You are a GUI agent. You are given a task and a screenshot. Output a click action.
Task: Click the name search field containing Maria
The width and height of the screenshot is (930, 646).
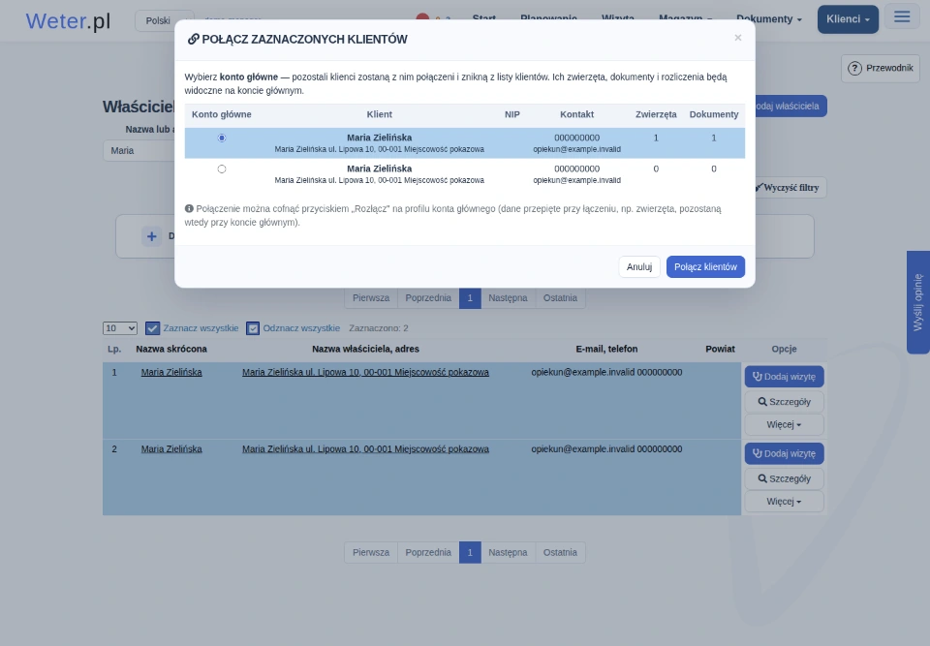point(139,151)
